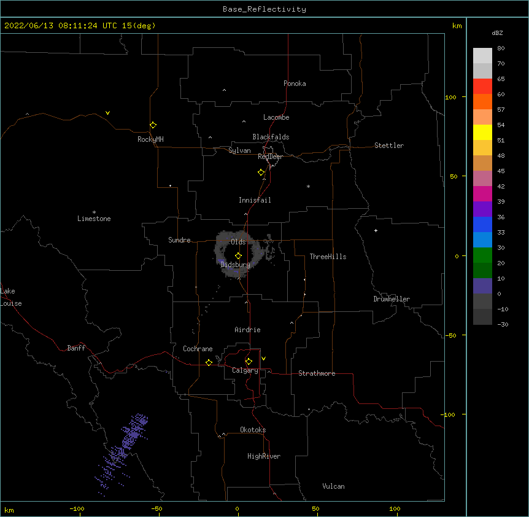This screenshot has width=529, height=517.
Task: Select the magenta 42 dBZ legend color
Action: pos(482,193)
